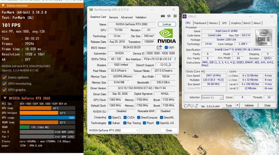
Task: Collapse the Demo monitor panel
Action: (x=3, y=6)
